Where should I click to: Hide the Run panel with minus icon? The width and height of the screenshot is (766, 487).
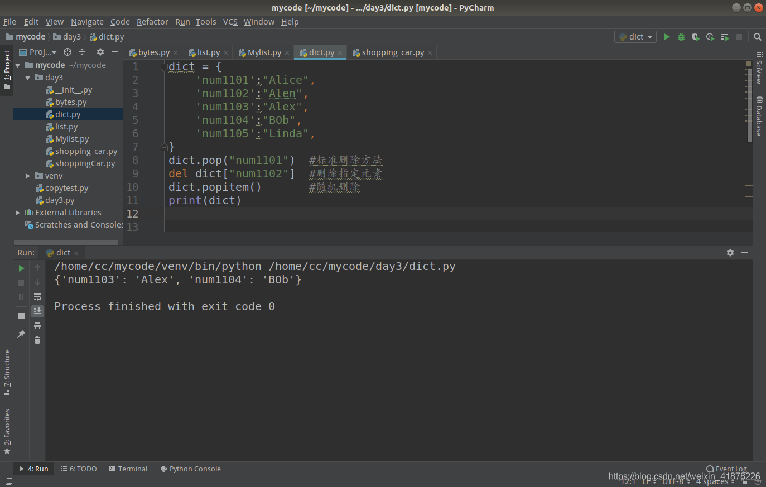click(745, 253)
